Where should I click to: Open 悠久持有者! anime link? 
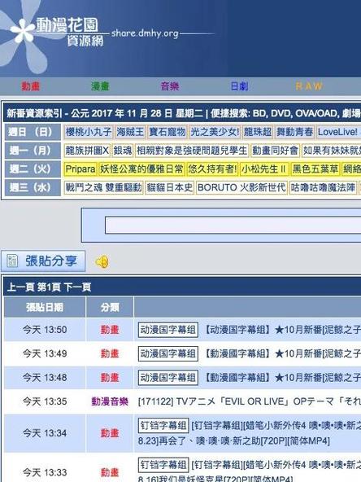coord(213,169)
